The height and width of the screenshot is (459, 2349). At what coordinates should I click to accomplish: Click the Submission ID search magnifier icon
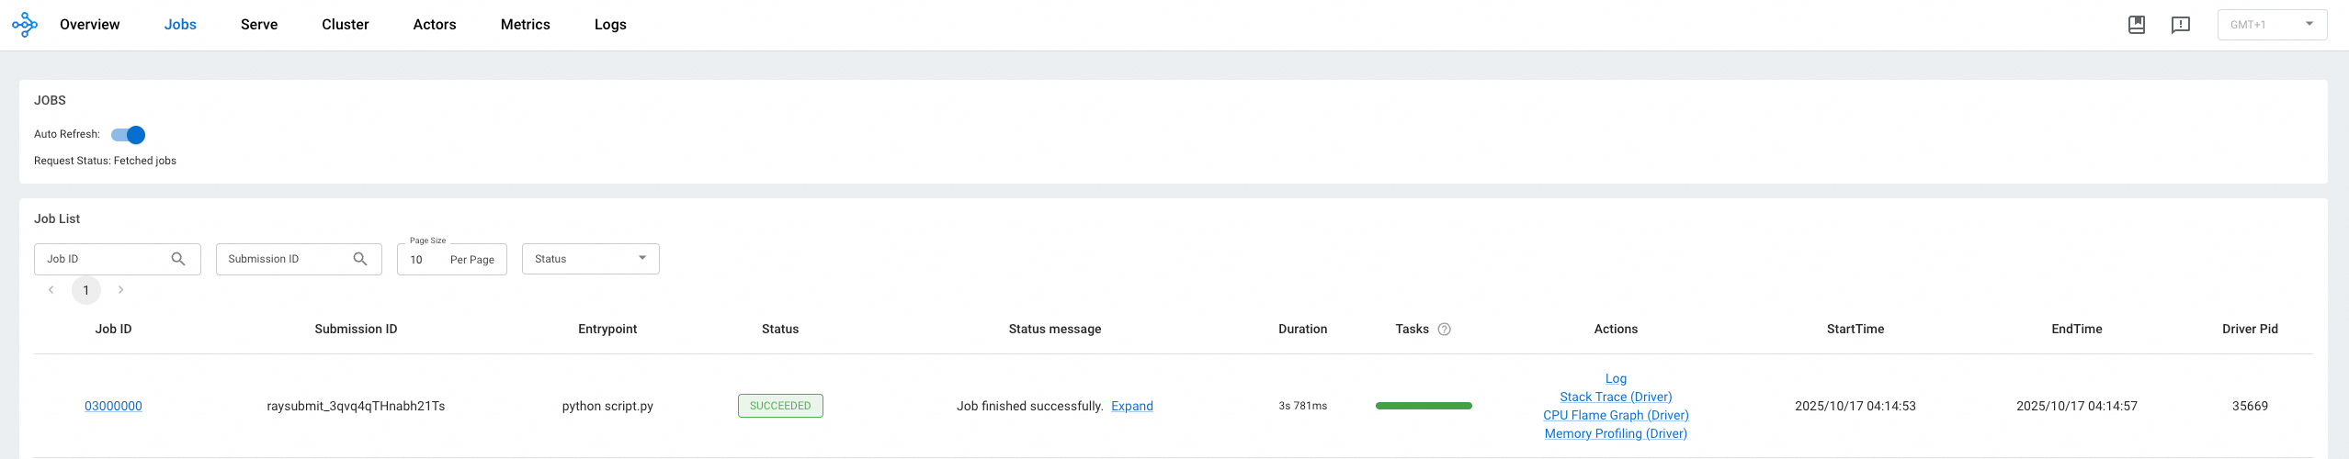pos(360,259)
